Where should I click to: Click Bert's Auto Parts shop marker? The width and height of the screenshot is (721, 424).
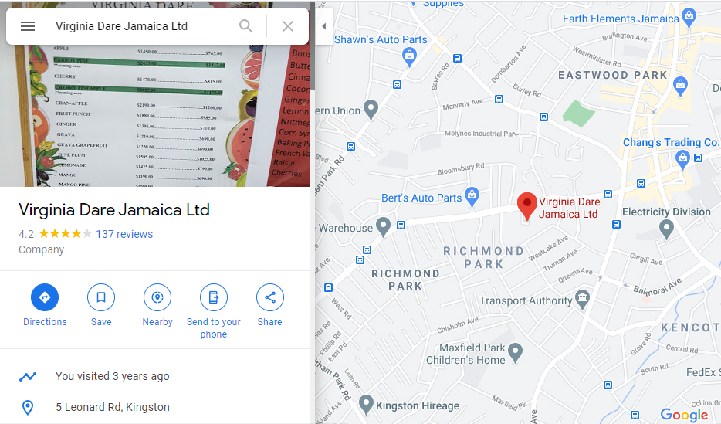coord(472,197)
